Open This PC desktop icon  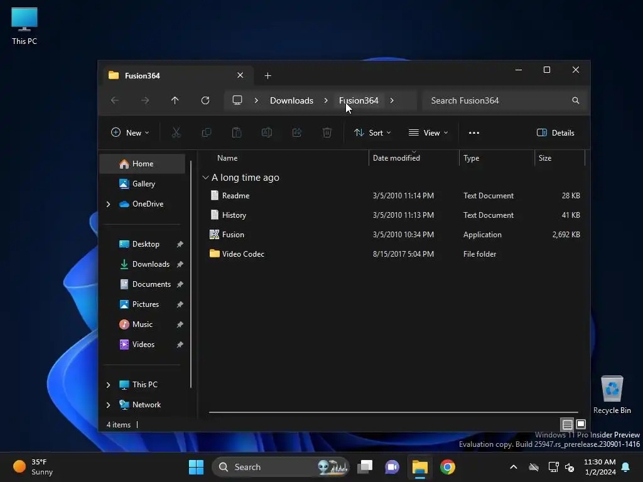coord(24,26)
